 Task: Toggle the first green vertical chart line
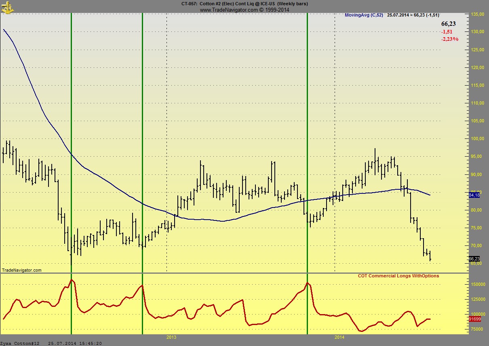pos(72,161)
